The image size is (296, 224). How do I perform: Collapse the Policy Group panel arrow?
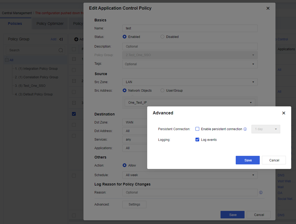coord(61,39)
